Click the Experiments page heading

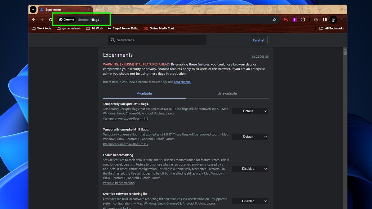pos(118,55)
